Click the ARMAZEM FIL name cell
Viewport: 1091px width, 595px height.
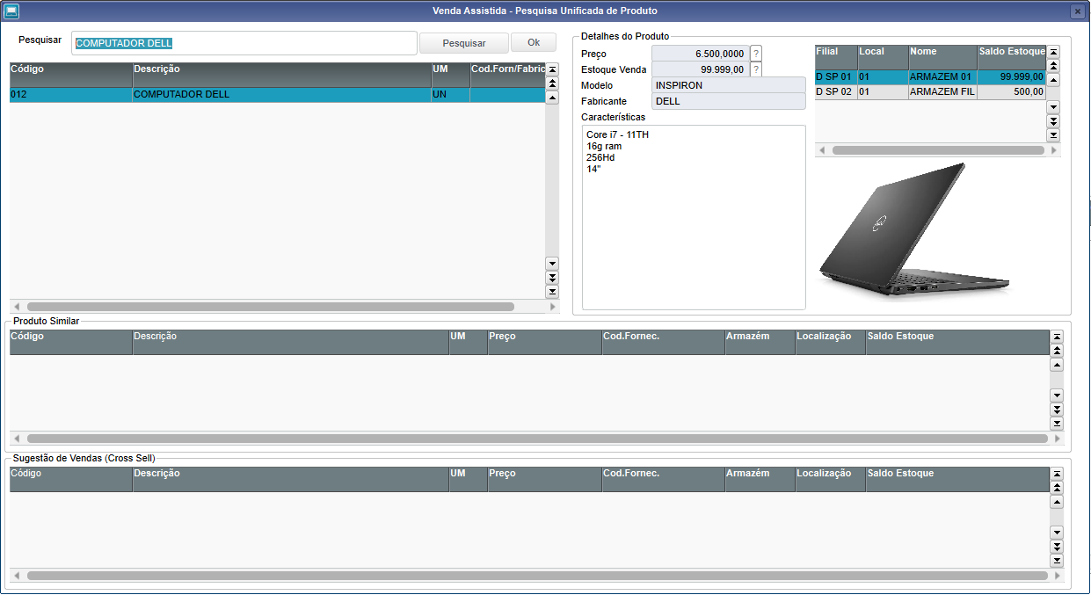(x=942, y=91)
